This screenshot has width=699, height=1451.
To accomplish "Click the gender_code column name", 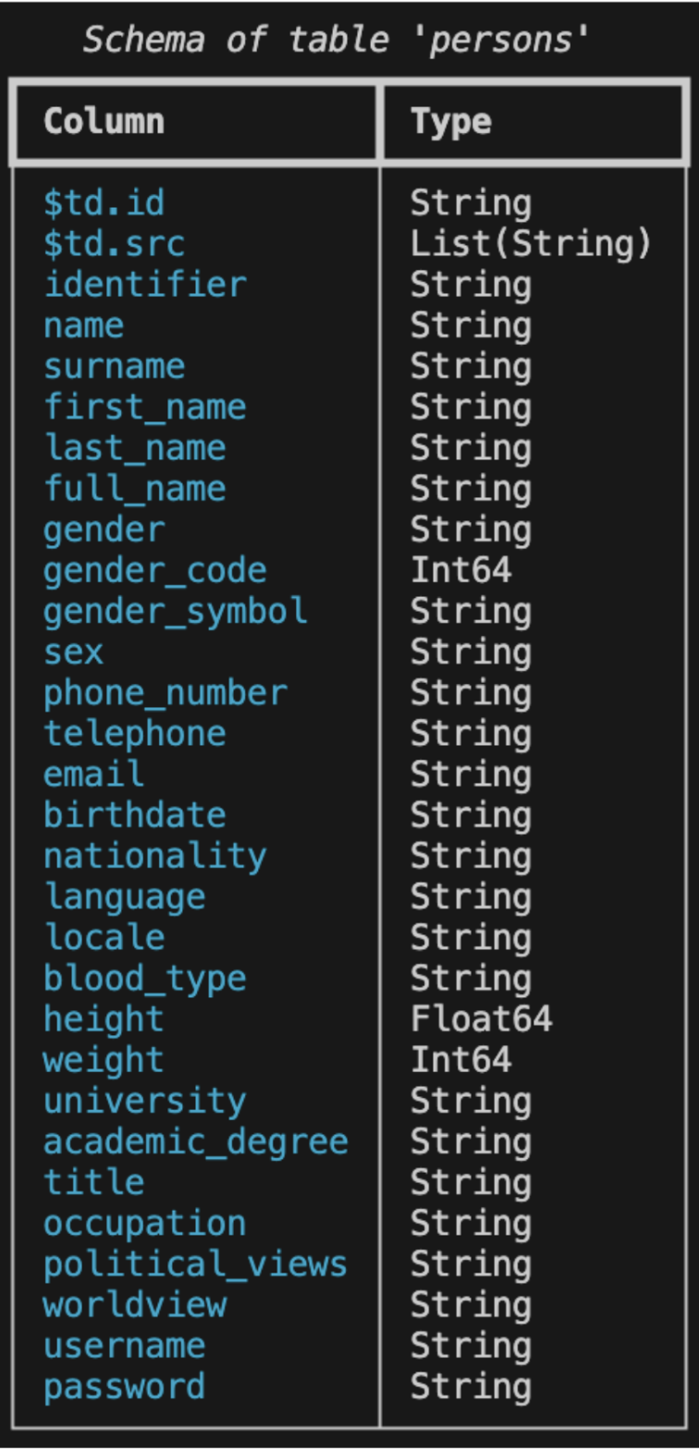I will (x=154, y=570).
